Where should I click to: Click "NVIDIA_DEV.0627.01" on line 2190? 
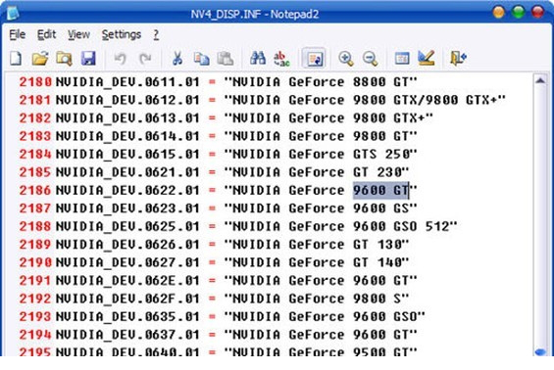(127, 262)
